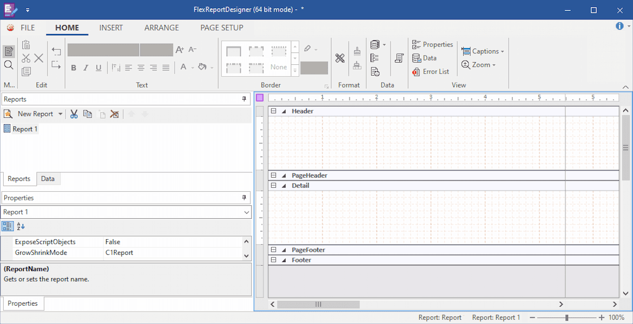Open the Captions dropdown in the View group
Viewport: 633px width, 324px height.
483,51
